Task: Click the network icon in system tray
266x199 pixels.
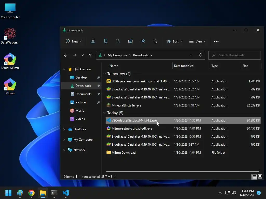Action: 227,193
